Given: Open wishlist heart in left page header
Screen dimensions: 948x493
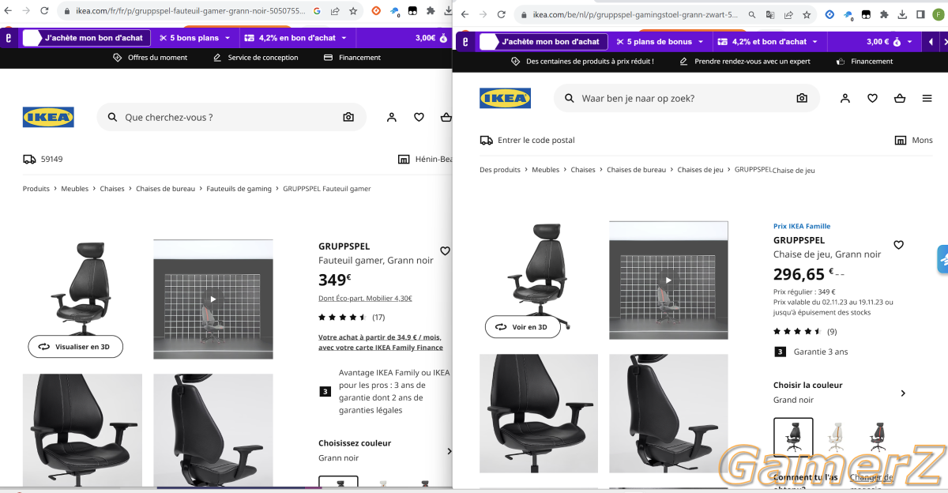Looking at the screenshot, I should pyautogui.click(x=419, y=117).
